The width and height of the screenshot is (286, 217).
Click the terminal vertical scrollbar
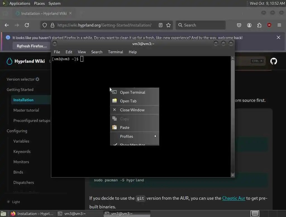233,117
